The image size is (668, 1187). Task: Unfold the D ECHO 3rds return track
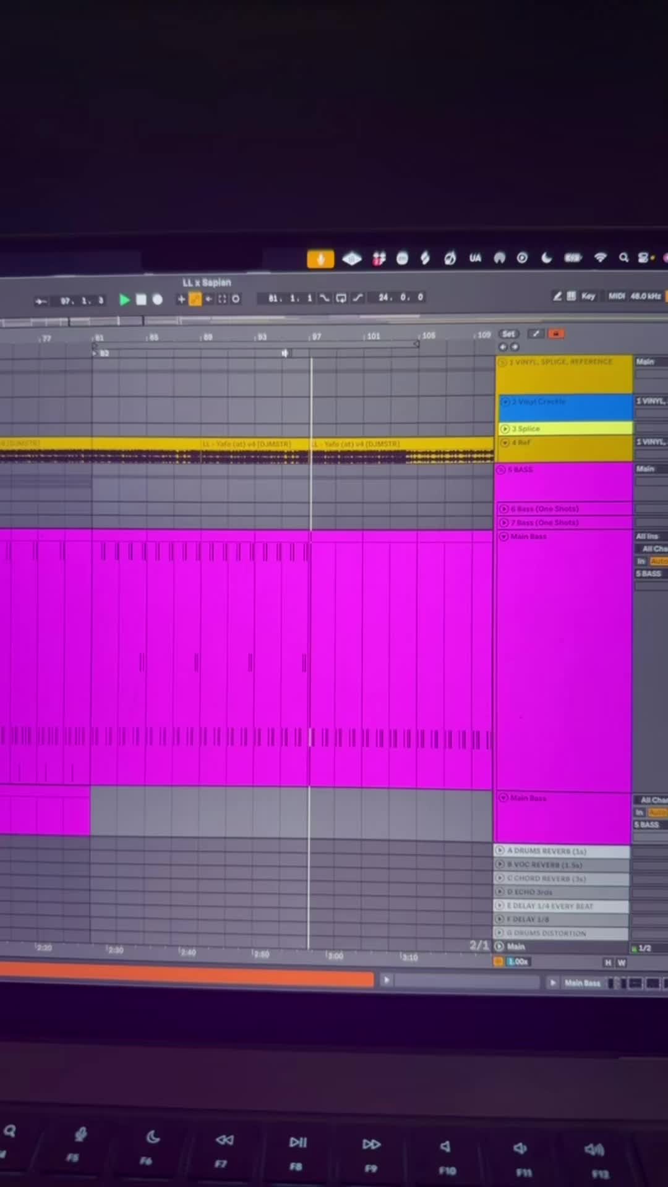pyautogui.click(x=500, y=891)
